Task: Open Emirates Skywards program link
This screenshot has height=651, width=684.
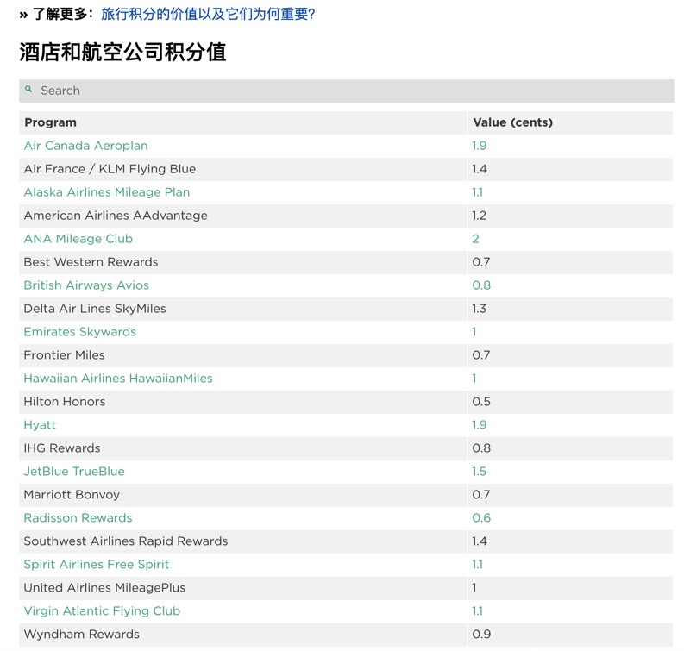Action: point(79,332)
